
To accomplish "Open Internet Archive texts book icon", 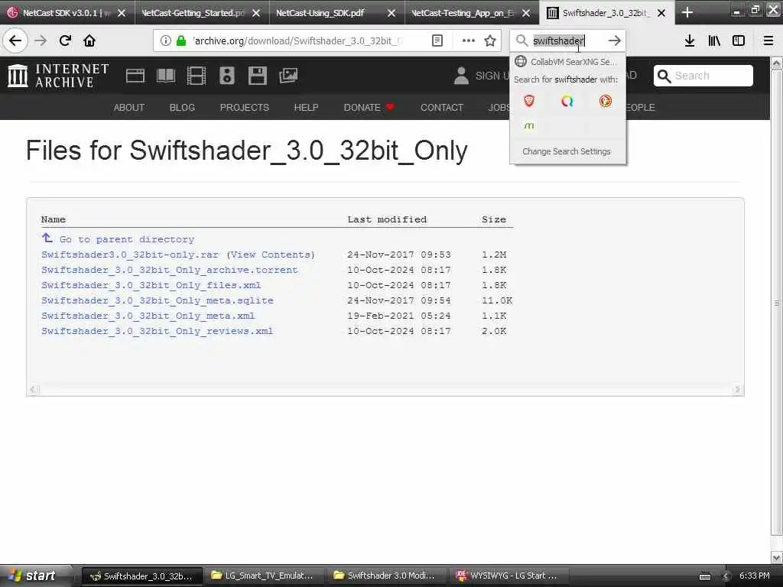I will click(166, 76).
